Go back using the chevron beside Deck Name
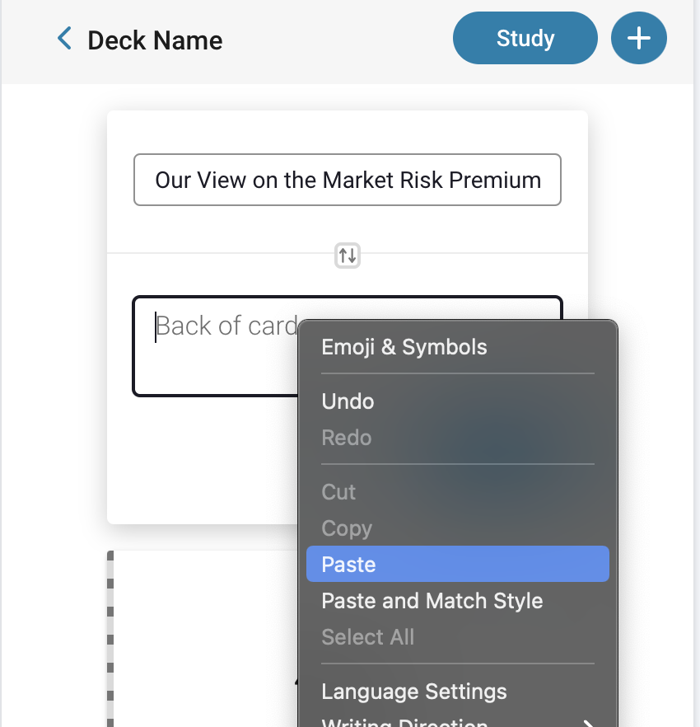700x727 pixels. pos(64,39)
